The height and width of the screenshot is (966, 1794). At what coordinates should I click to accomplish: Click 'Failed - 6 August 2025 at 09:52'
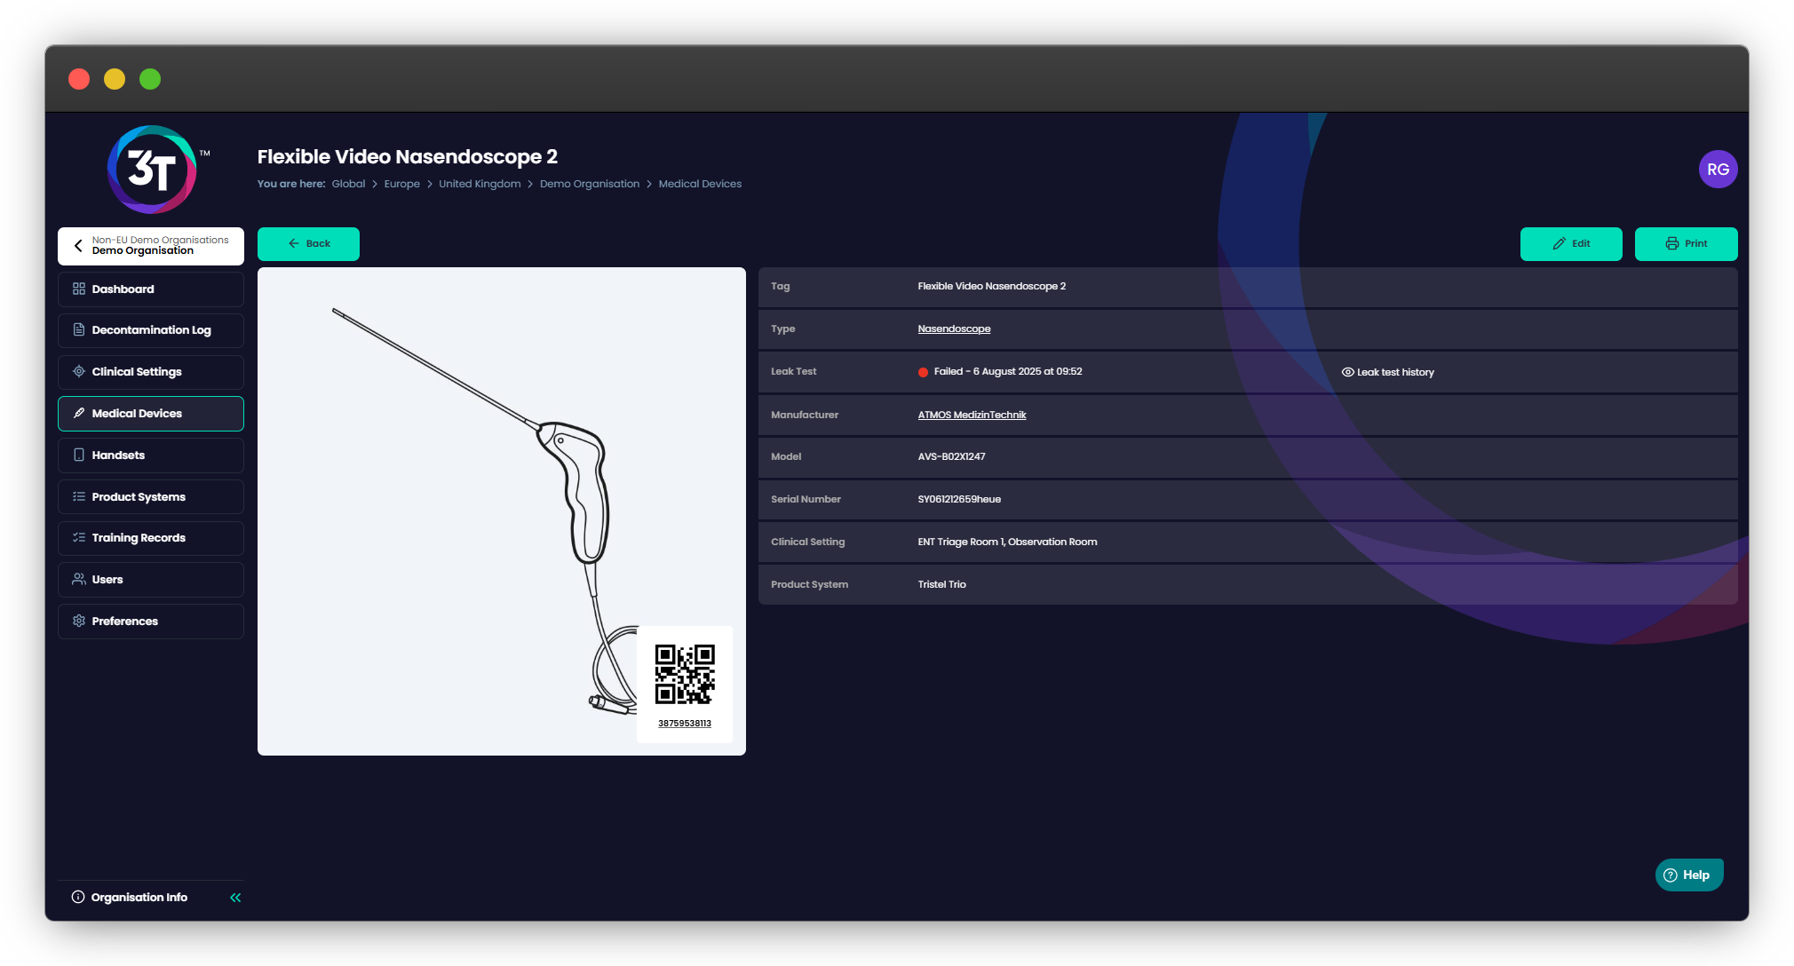pos(1008,372)
